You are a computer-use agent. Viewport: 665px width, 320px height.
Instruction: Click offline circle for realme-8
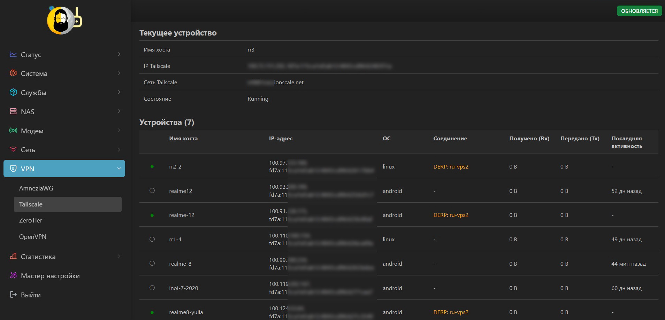click(152, 263)
